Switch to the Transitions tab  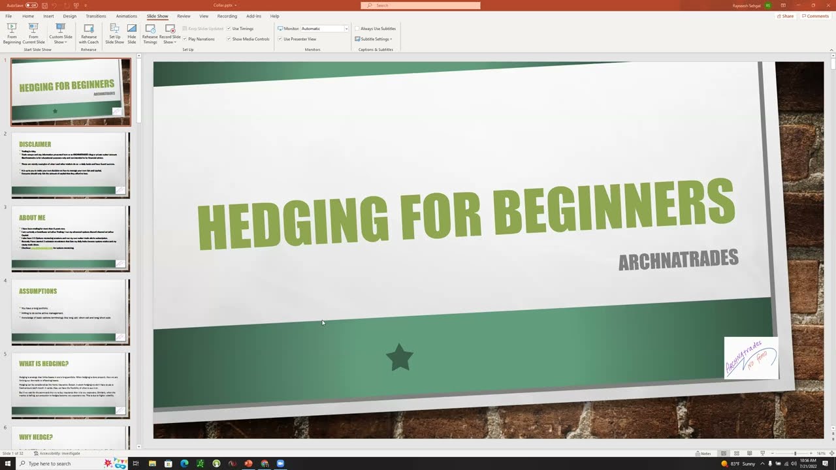click(x=96, y=16)
